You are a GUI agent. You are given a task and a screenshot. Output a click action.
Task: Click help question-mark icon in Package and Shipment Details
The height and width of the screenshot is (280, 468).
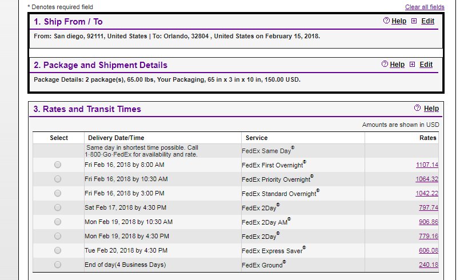(x=385, y=64)
